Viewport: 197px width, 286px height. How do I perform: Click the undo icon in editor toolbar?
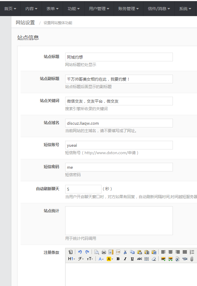coord(80,252)
